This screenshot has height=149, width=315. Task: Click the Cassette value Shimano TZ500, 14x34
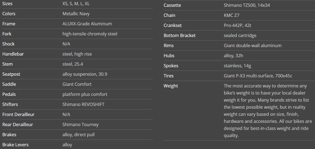(x=247, y=5)
